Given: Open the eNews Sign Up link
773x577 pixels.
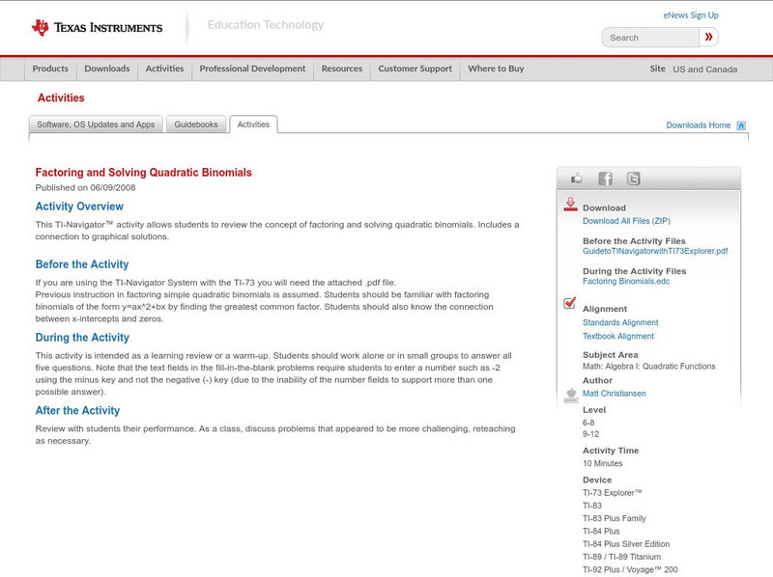Looking at the screenshot, I should [691, 15].
